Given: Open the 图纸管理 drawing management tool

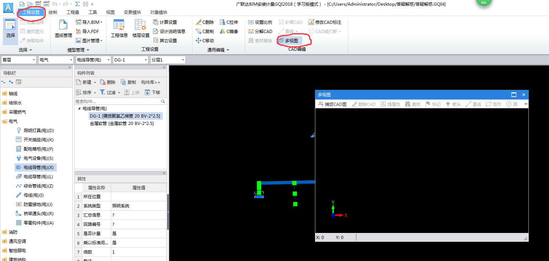Looking at the screenshot, I should (64, 29).
